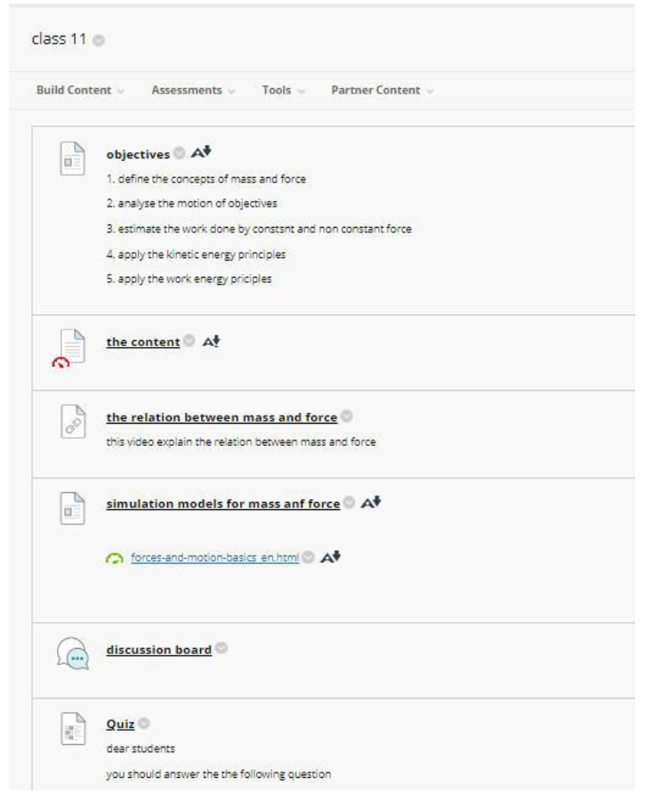Image resolution: width=660 pixels, height=793 pixels.
Task: Open options chevron beside Quiz
Action: click(144, 723)
